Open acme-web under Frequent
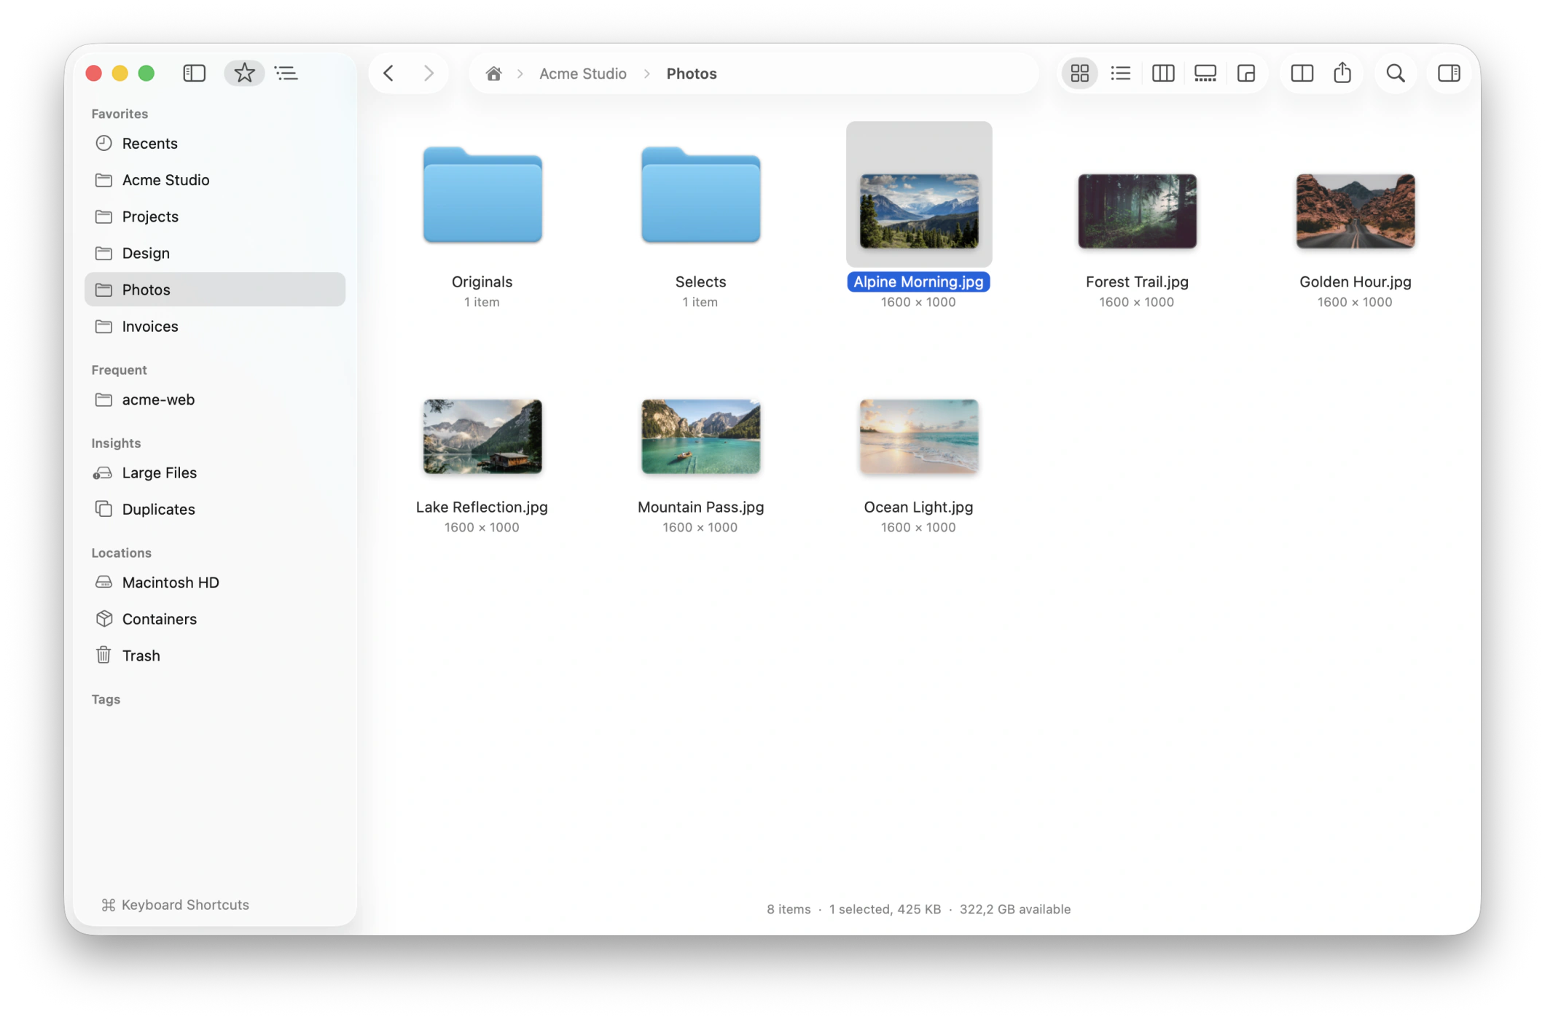The height and width of the screenshot is (1020, 1545). point(215,400)
